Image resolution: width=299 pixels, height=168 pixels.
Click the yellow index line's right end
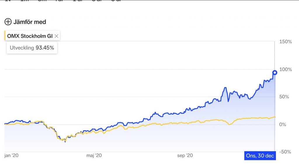[275, 117]
